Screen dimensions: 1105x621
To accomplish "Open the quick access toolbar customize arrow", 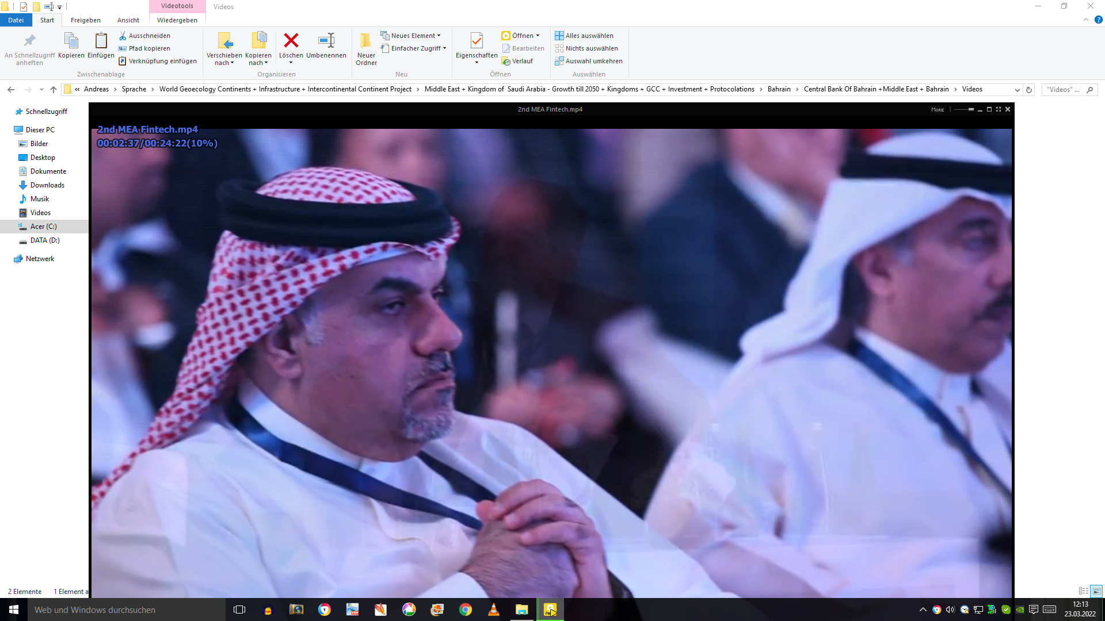I will pos(59,7).
